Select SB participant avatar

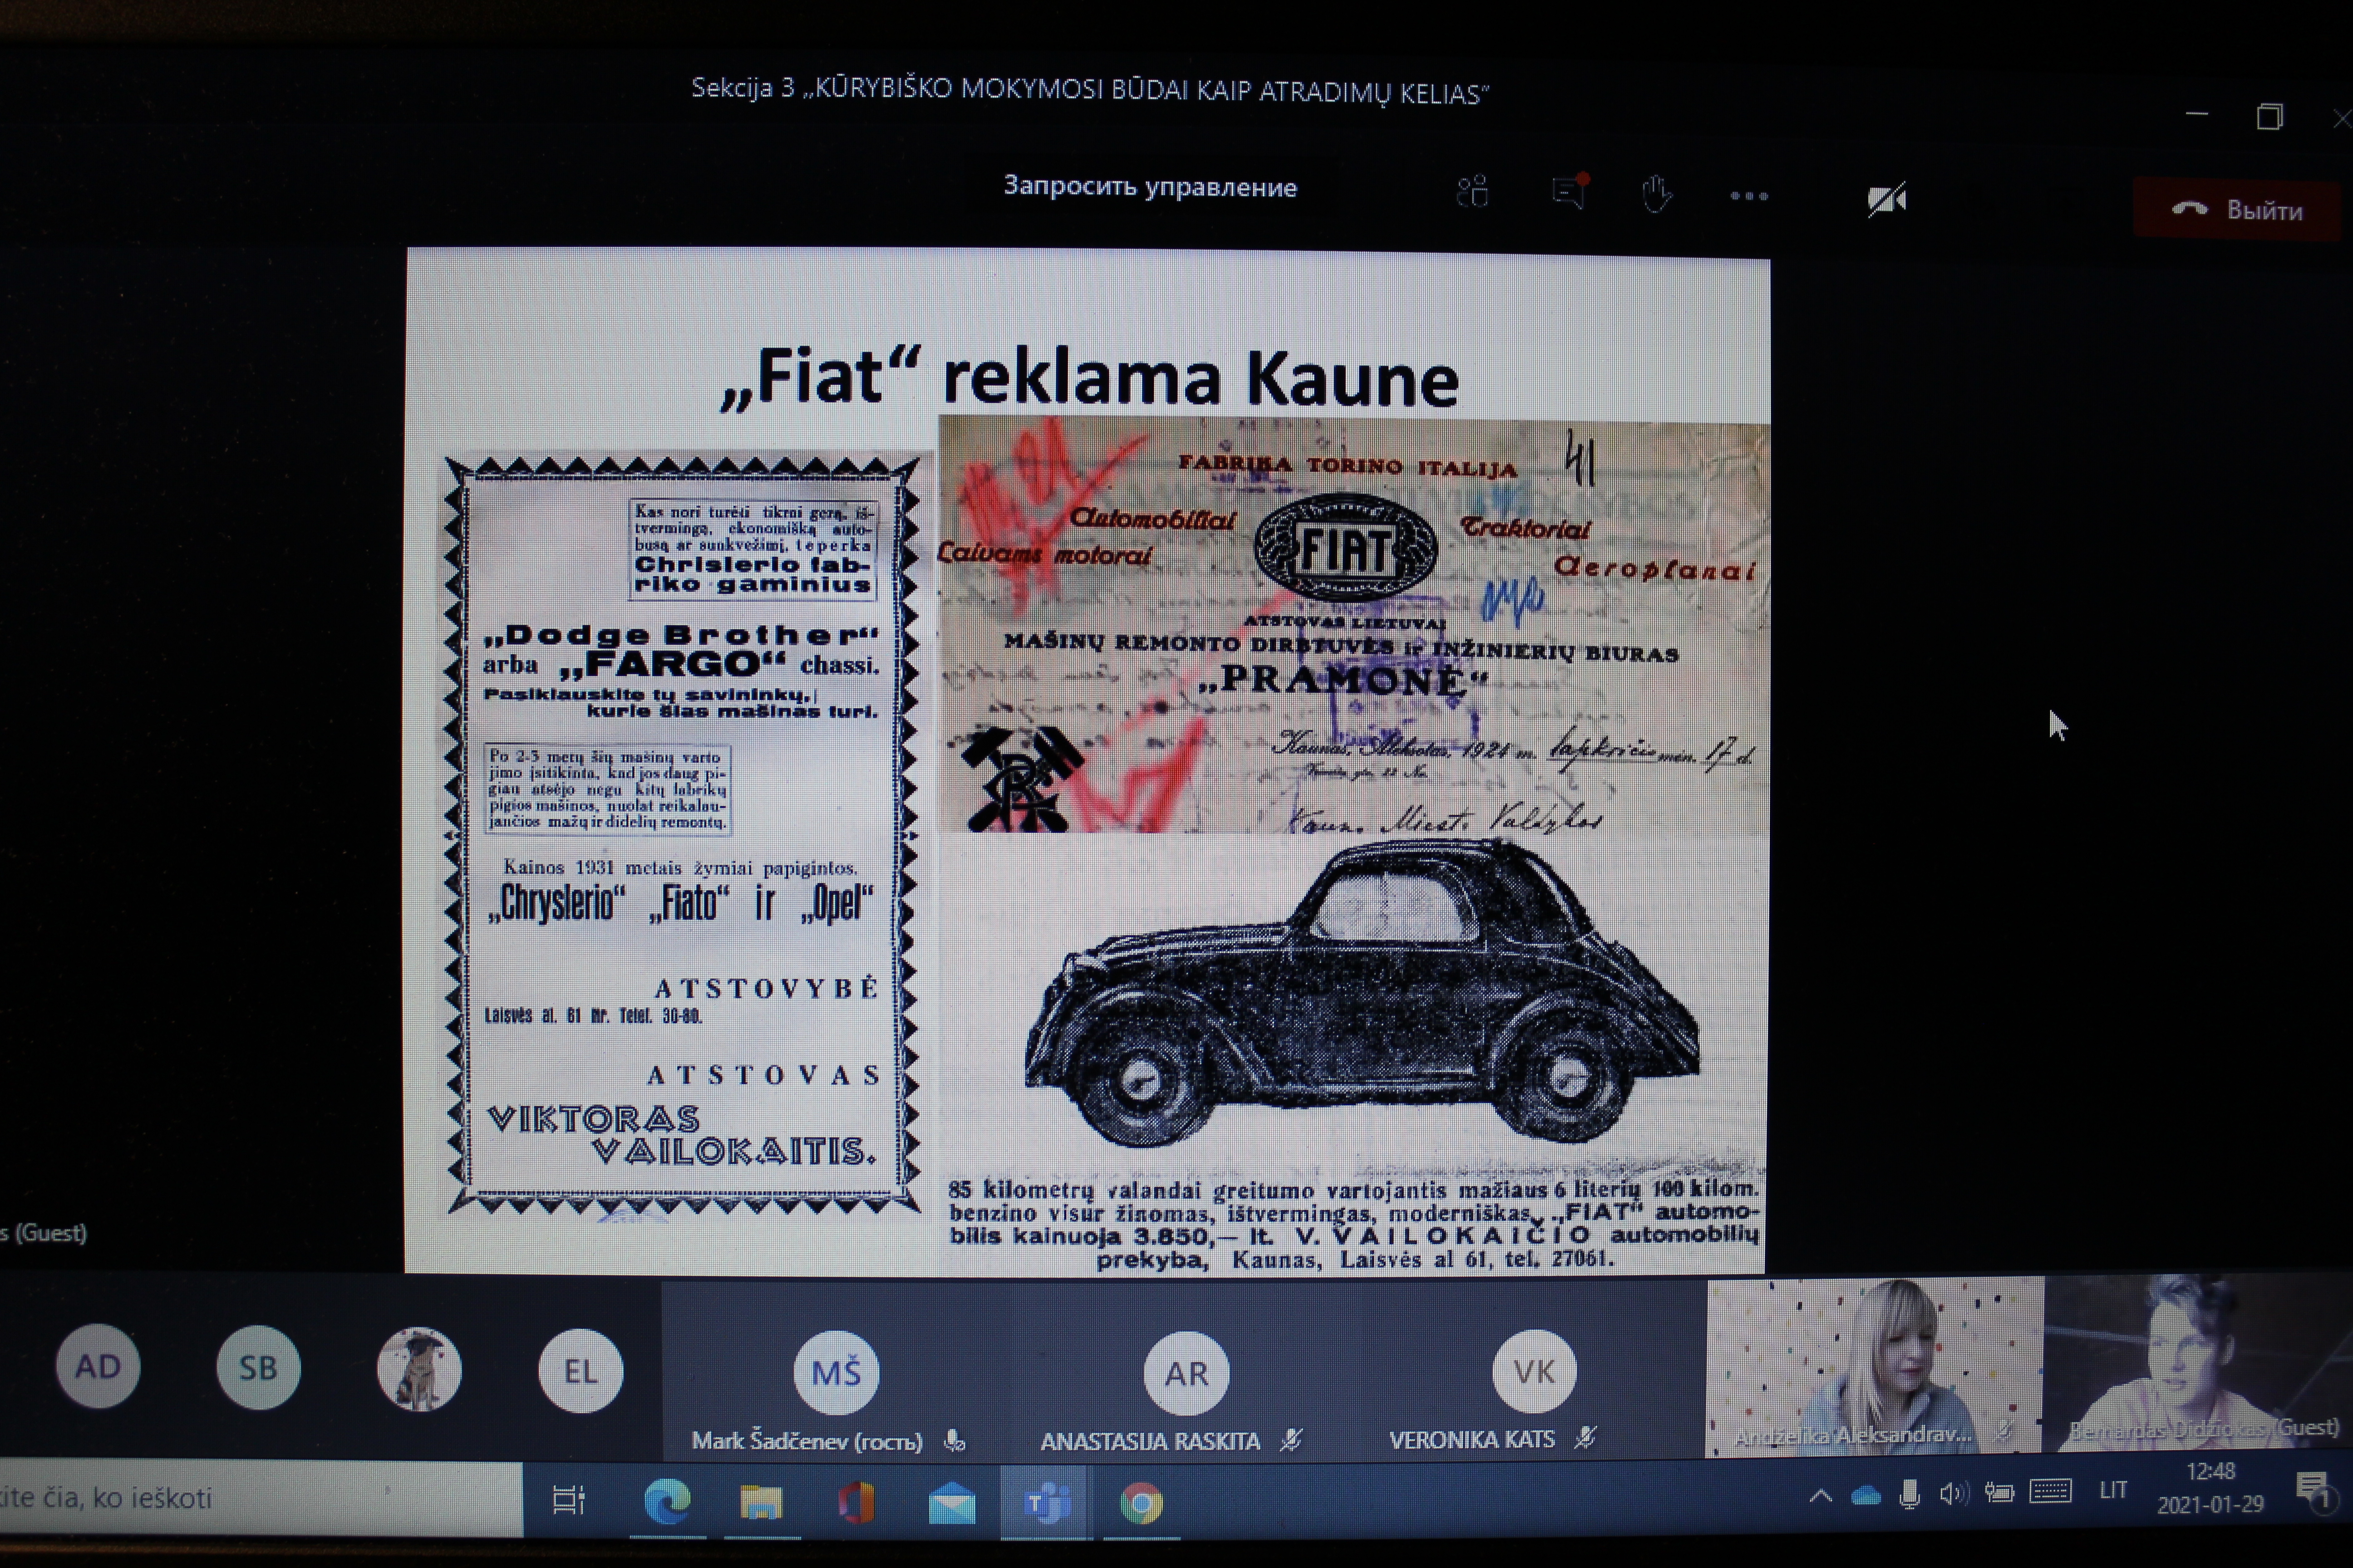click(x=258, y=1367)
